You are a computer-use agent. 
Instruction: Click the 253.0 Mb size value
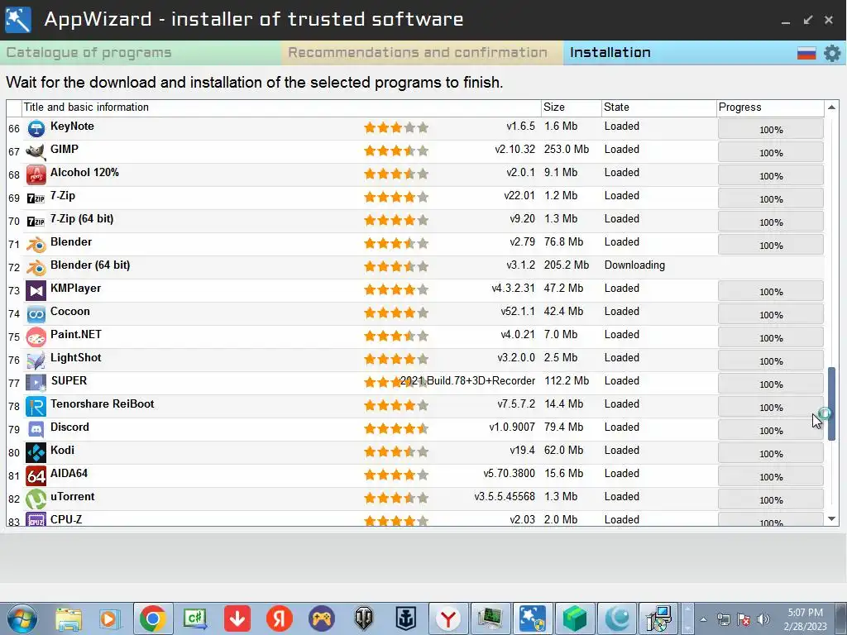(566, 149)
